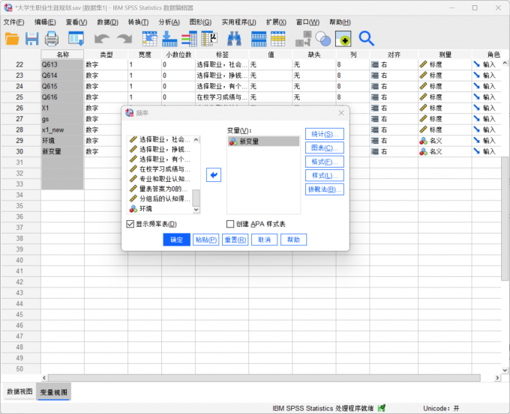Click the Open file folder icon
Viewport: 510px width, 414px height.
click(x=13, y=38)
